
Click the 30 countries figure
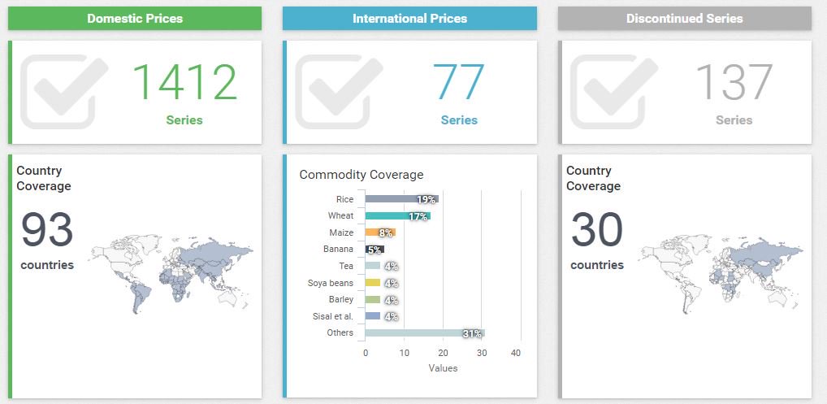tap(597, 230)
